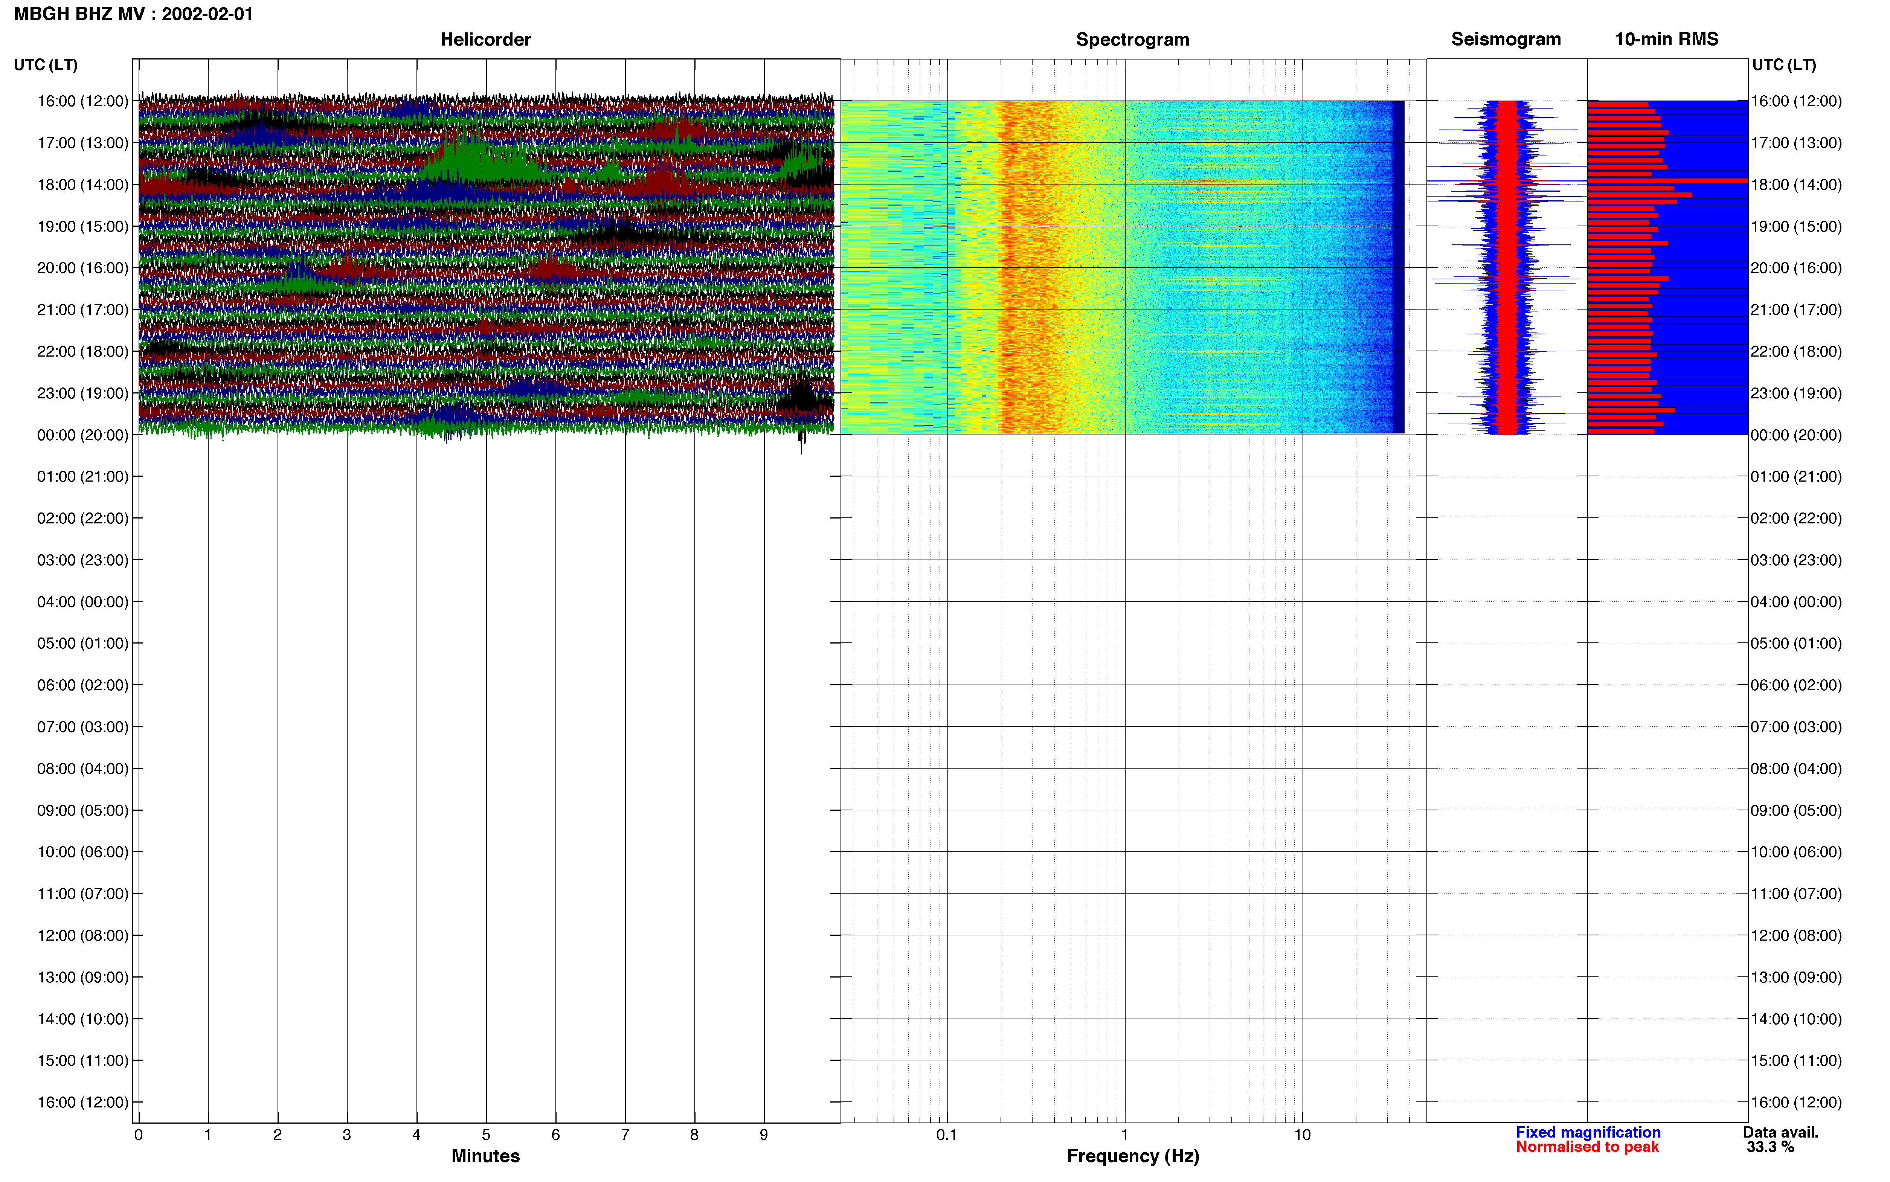Click '23:00 (19:00)' on the Helicorder's time axis
1890x1182 pixels.
83,393
